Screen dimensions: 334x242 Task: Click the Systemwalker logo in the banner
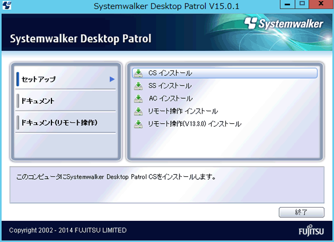coord(284,23)
